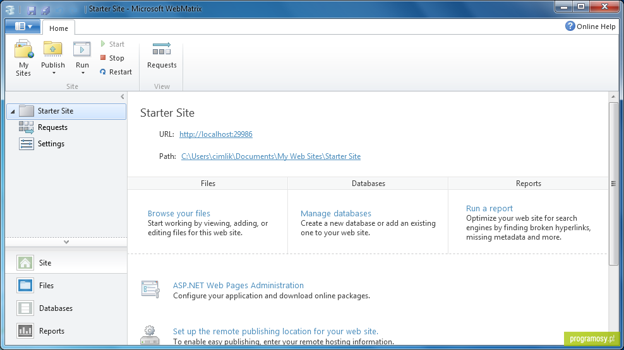Open the WebMatrix application menu button
Screen dimensions: 624x350
tap(23, 26)
